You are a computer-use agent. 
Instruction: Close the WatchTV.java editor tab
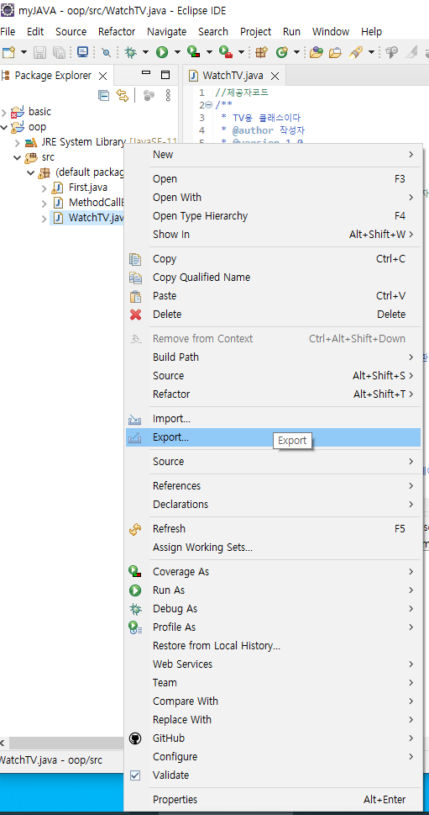[x=275, y=76]
